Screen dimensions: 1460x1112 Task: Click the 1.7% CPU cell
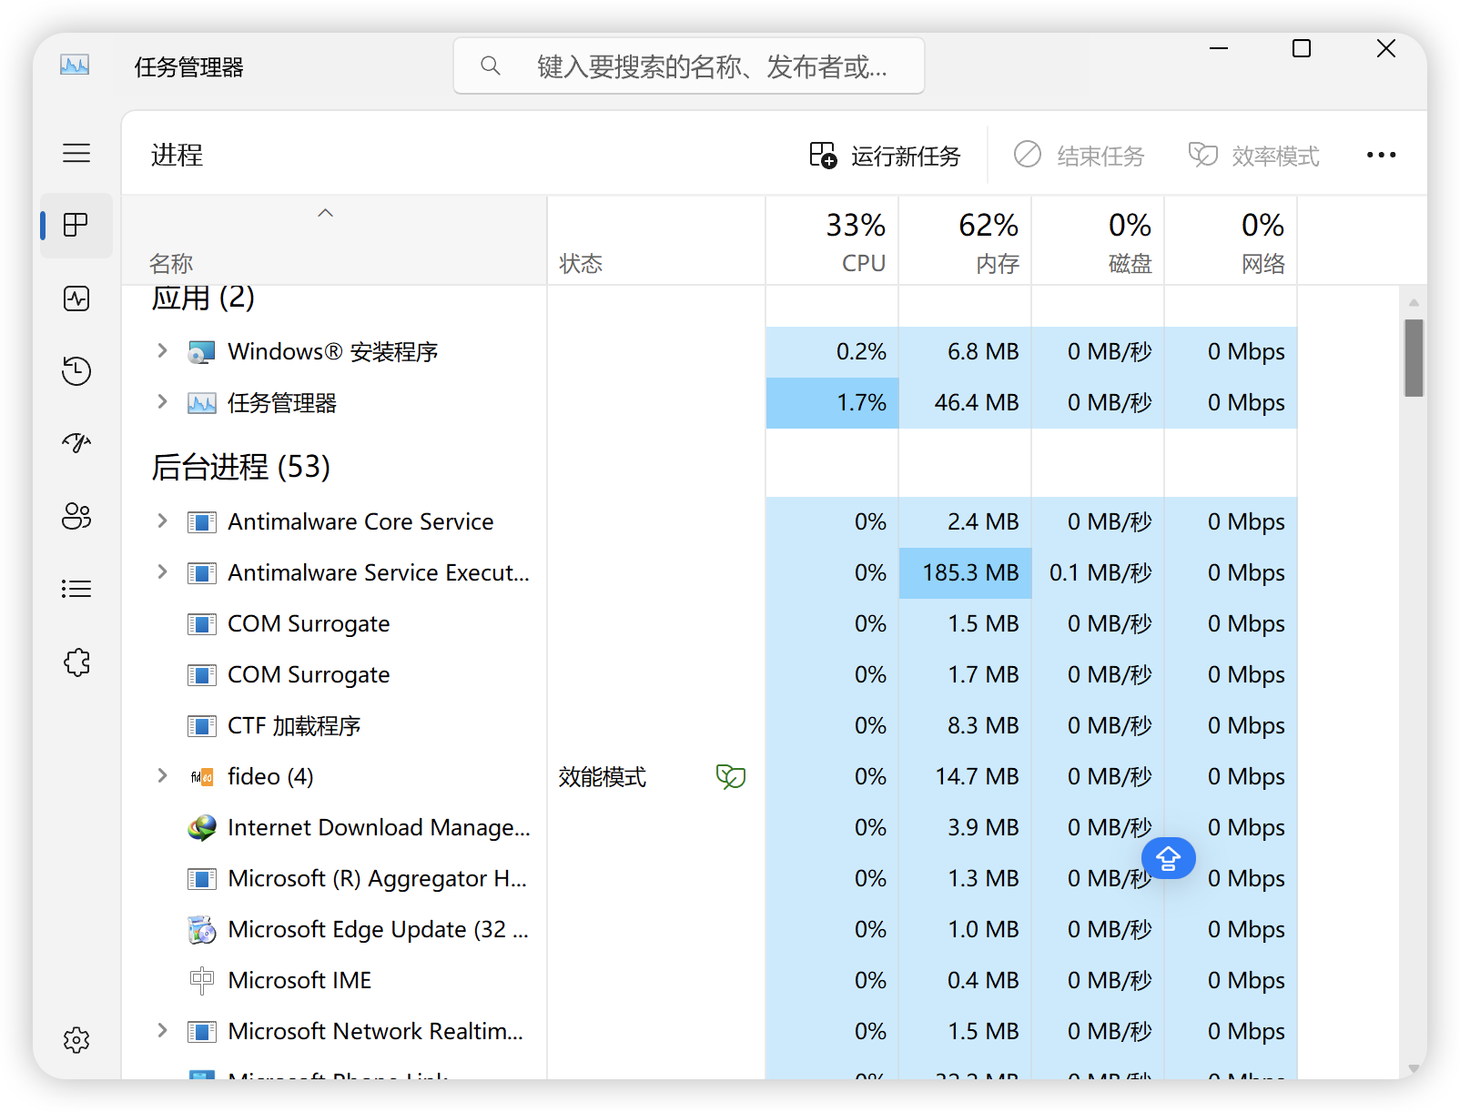832,403
